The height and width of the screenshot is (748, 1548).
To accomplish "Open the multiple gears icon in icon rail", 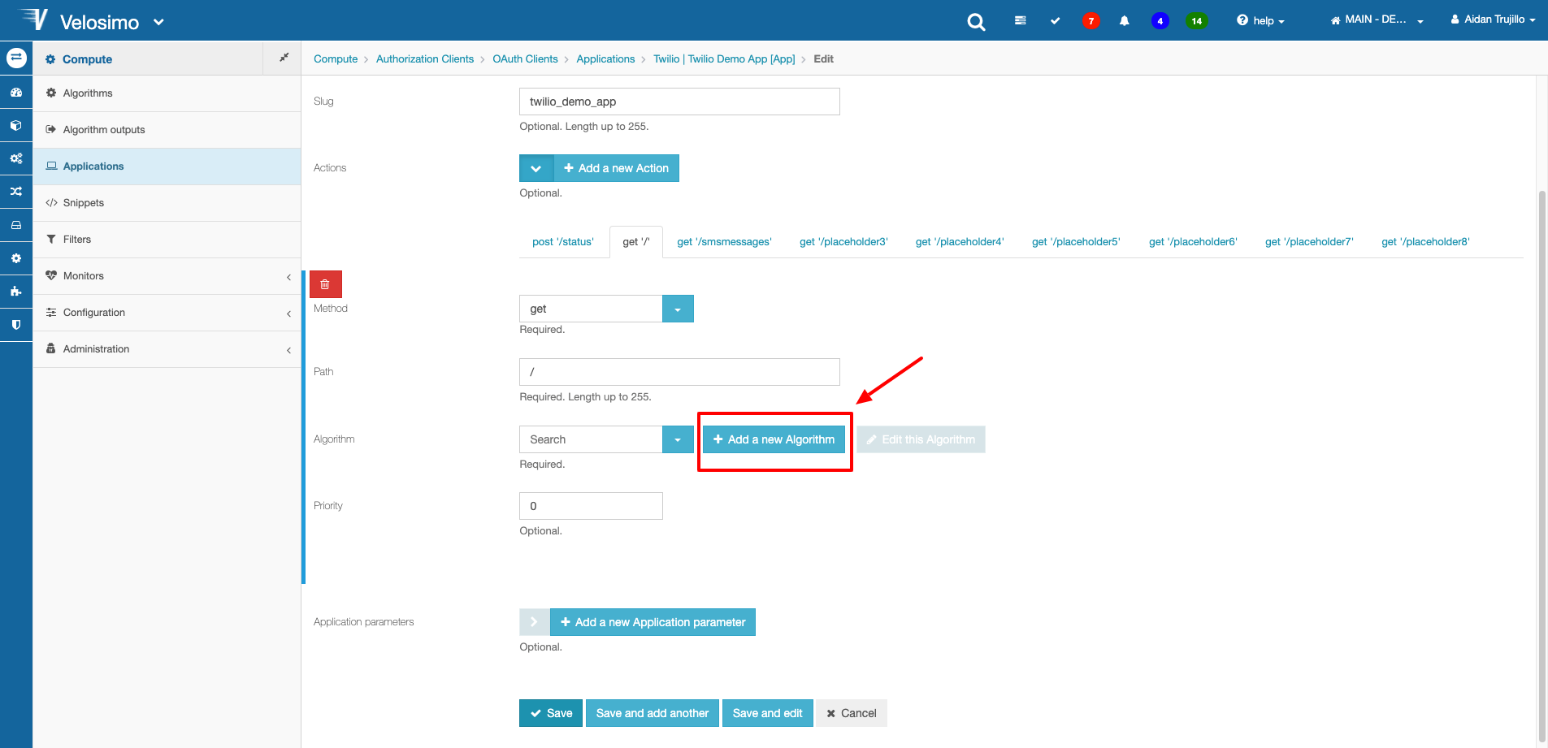I will pos(16,158).
